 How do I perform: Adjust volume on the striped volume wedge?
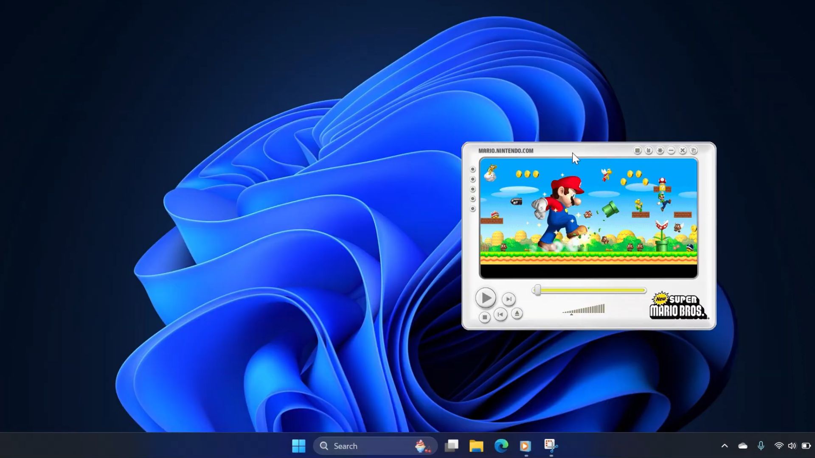(584, 309)
